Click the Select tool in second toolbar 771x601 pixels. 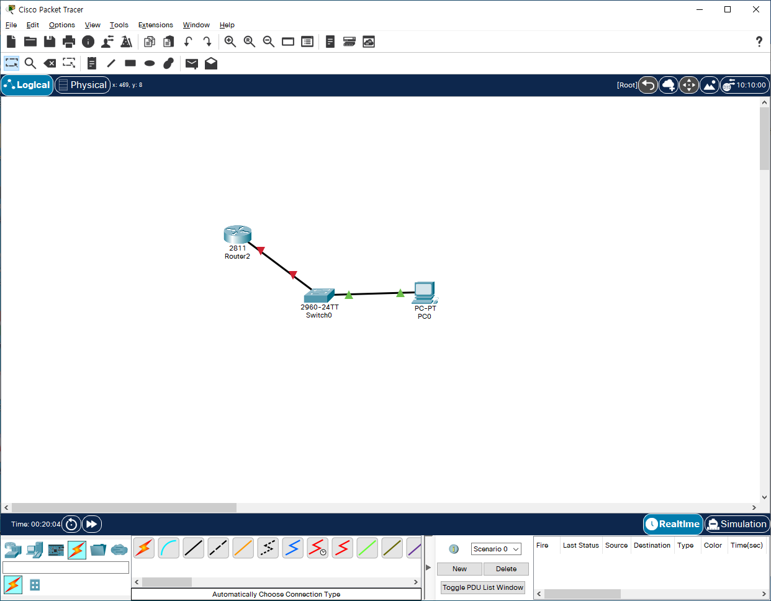[12, 63]
